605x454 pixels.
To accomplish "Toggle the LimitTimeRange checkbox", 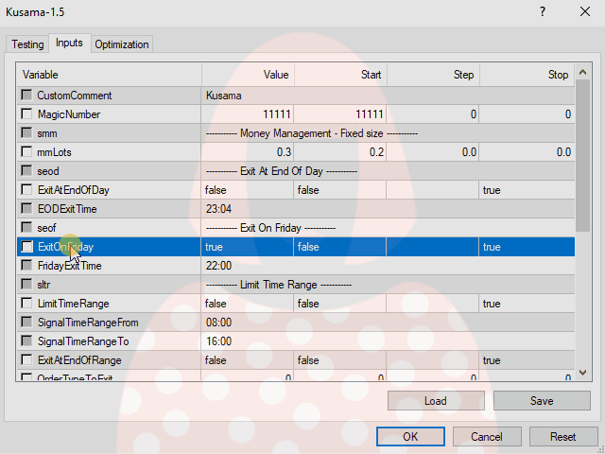I will click(x=26, y=304).
